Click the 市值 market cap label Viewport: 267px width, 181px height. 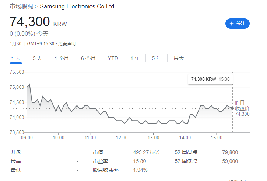coord(97,152)
